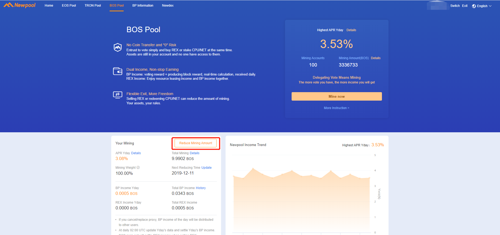Click the Mining Accounts value 100
This screenshot has width=500, height=235.
pos(313,65)
